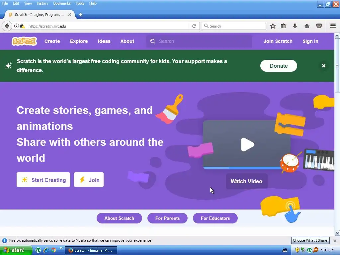340x255 pixels.
Task: Click the Join button beside Start Creating
Action: pos(89,180)
